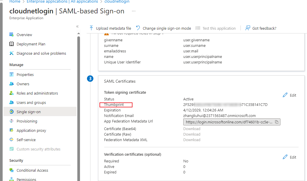Click the Conditional Access shield icon
The height and width of the screenshot is (181, 307).
12,170
